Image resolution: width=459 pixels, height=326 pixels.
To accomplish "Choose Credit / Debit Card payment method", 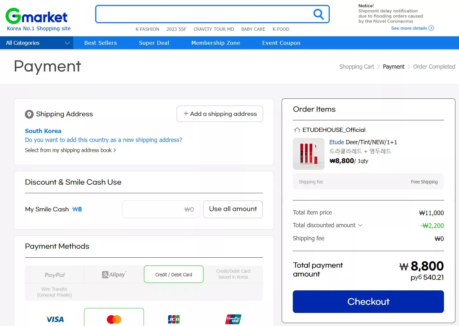I will [x=174, y=274].
